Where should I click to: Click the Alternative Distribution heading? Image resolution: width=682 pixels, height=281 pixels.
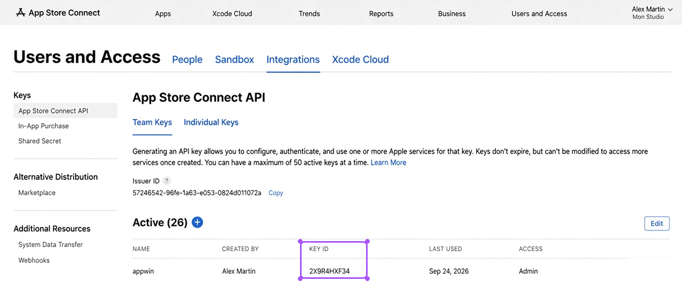point(55,177)
